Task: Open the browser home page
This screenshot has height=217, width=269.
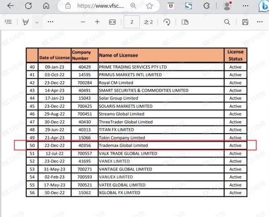Action: pos(46,6)
